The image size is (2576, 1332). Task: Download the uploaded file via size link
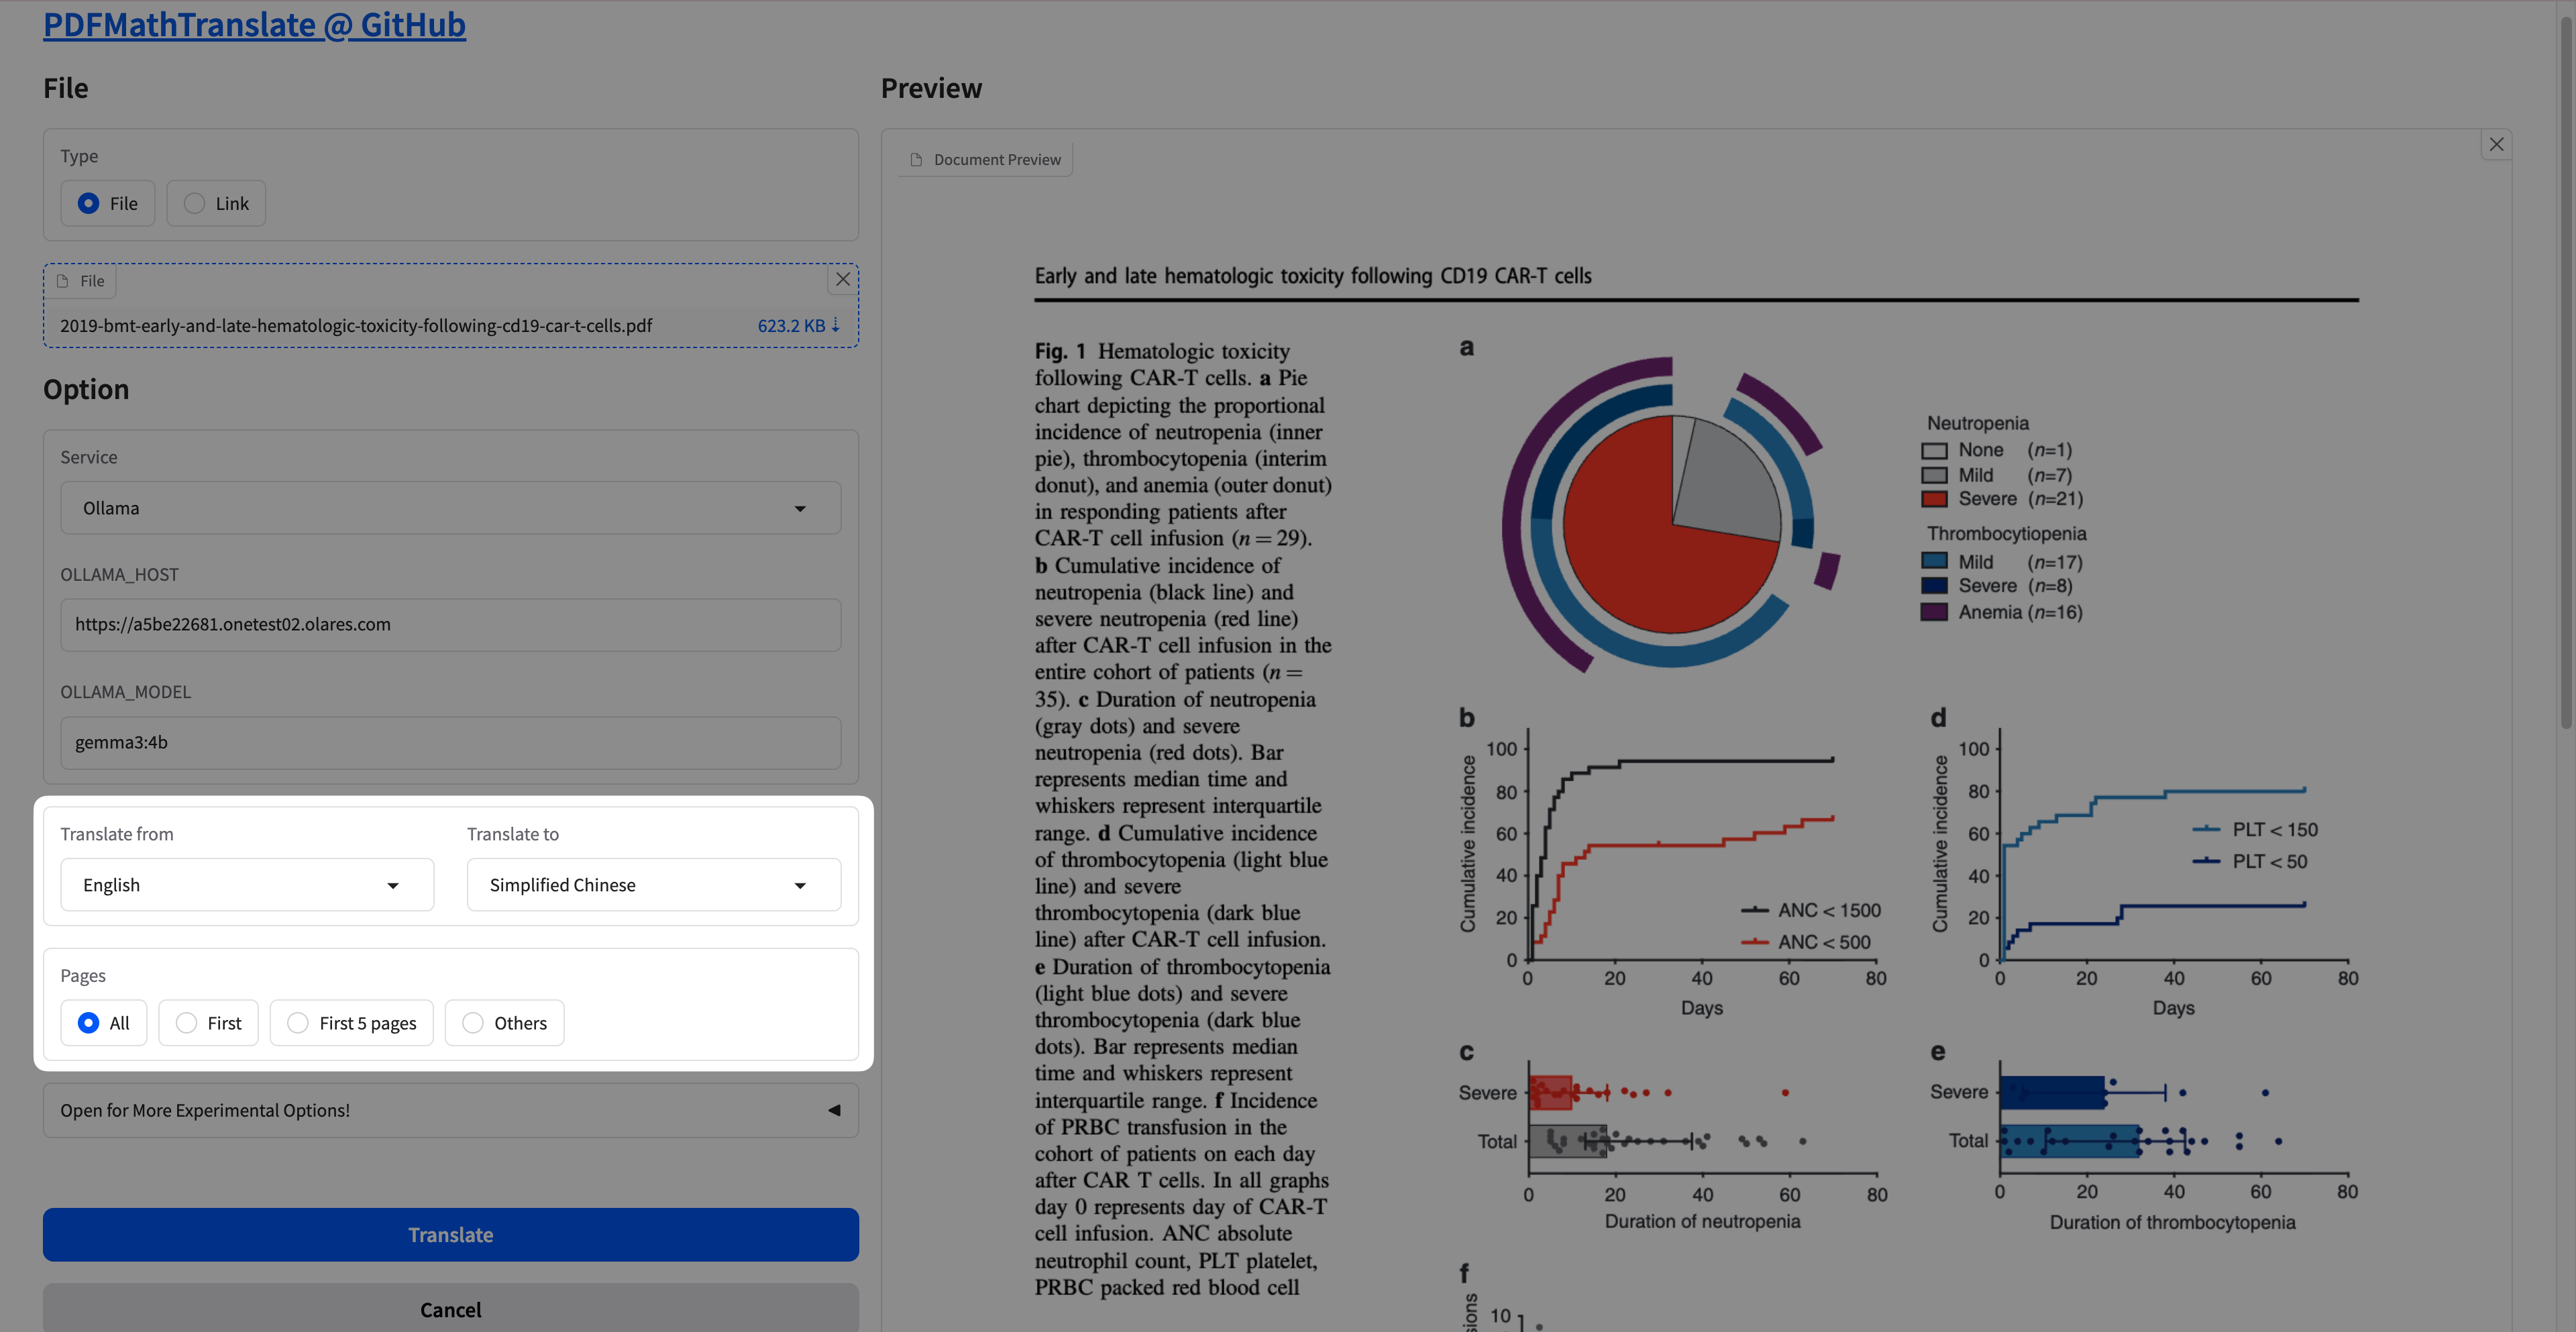(x=797, y=325)
